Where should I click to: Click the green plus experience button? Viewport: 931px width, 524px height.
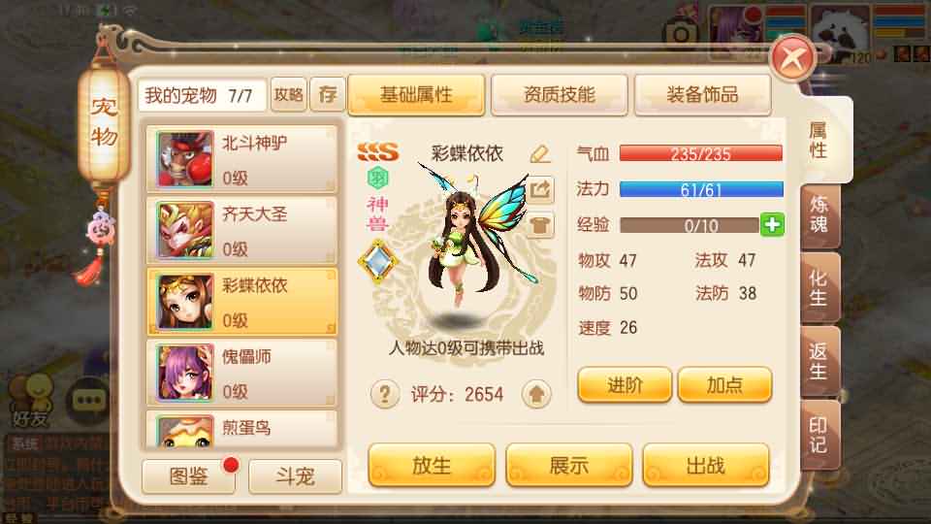(x=772, y=224)
